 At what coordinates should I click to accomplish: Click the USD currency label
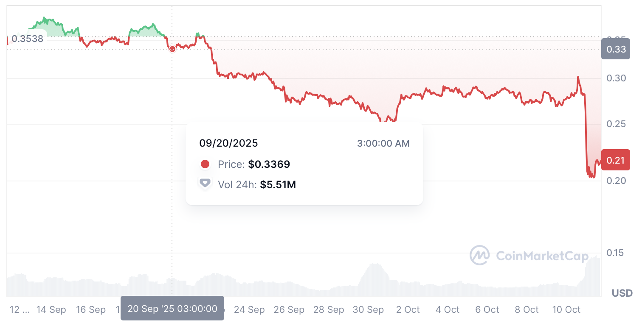[x=622, y=293]
